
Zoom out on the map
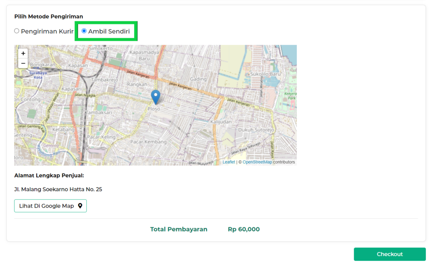coord(23,63)
